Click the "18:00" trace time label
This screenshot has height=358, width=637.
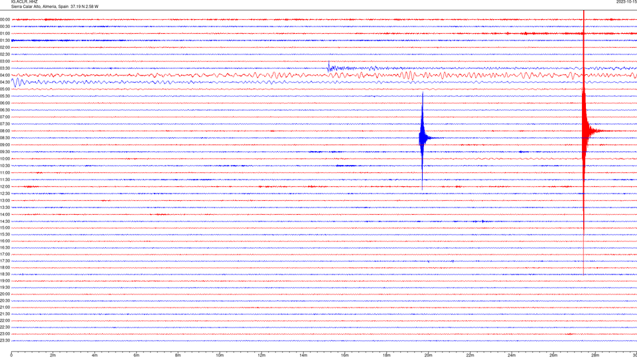click(5, 267)
